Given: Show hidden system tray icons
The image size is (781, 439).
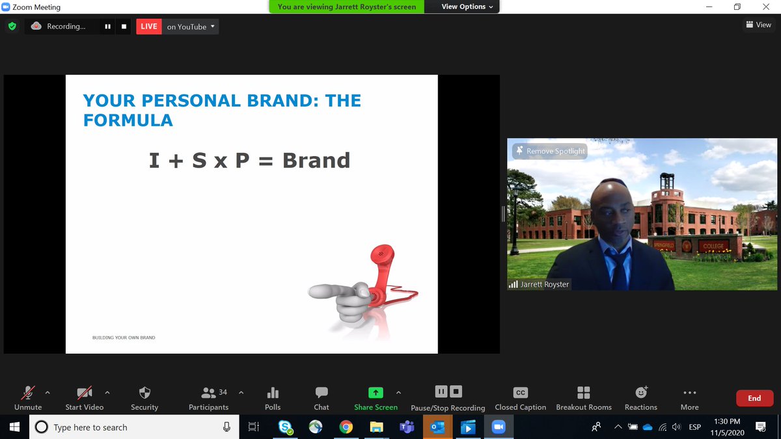Looking at the screenshot, I should pyautogui.click(x=618, y=427).
